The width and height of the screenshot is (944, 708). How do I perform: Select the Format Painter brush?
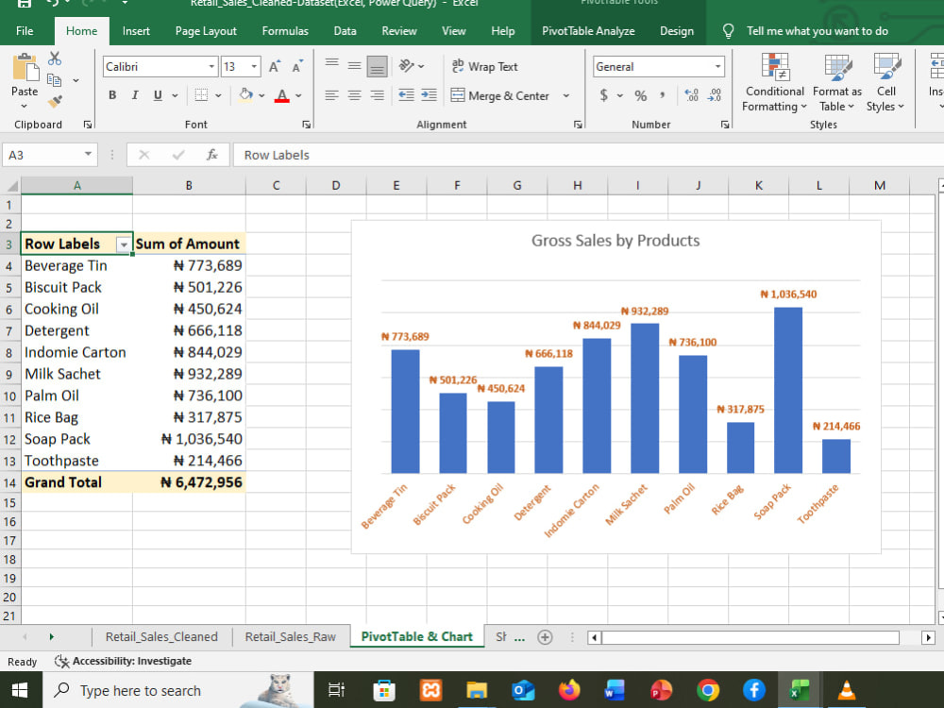click(55, 101)
